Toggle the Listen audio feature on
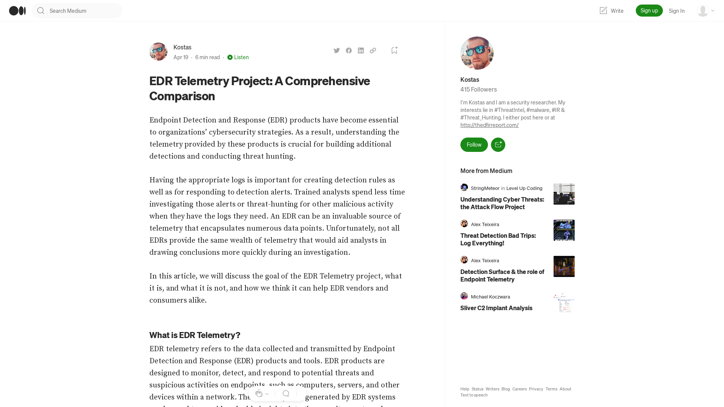The image size is (724, 407). [238, 57]
